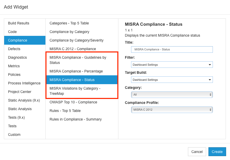Open the Target Build dropdown
Screen dimensions: 230x160
click(172, 80)
